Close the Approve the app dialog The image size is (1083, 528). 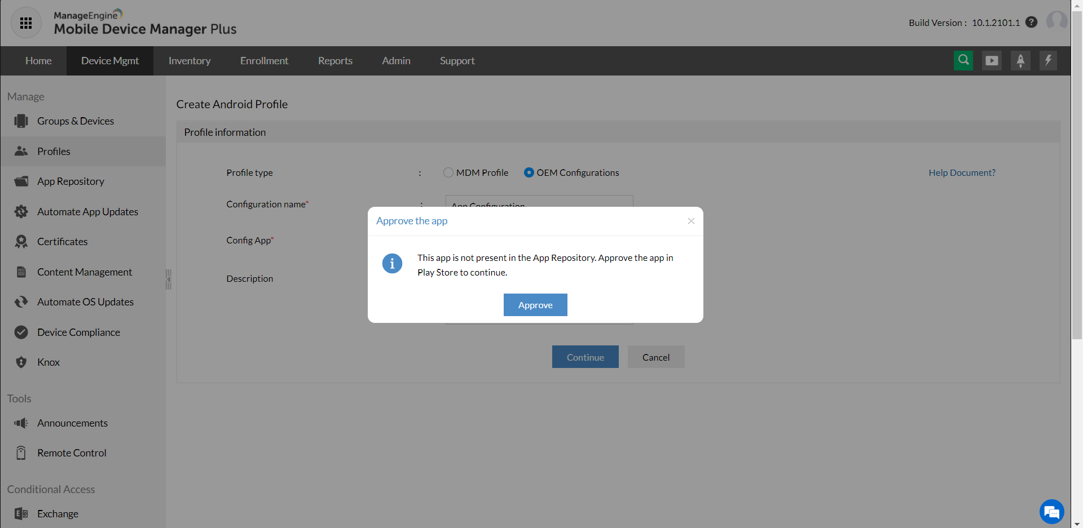pyautogui.click(x=691, y=221)
